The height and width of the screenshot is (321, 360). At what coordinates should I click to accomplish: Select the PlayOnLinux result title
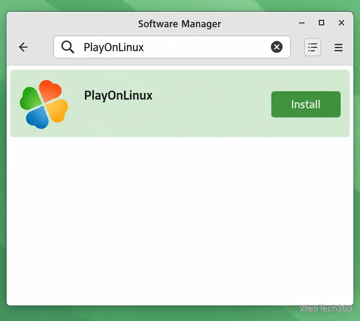(x=118, y=96)
